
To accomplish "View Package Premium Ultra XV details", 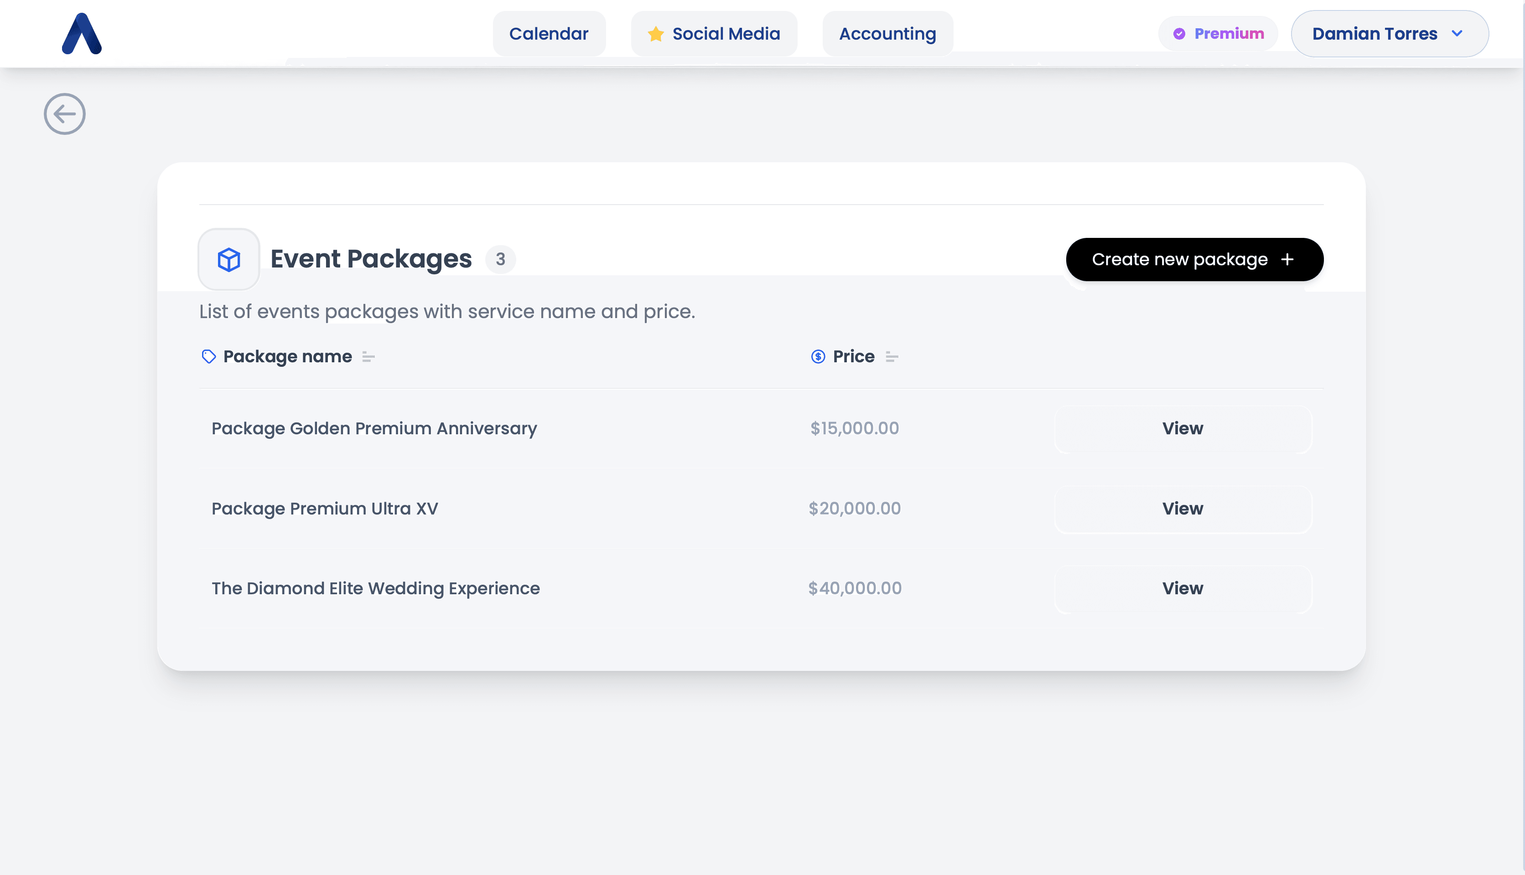I will (1182, 509).
